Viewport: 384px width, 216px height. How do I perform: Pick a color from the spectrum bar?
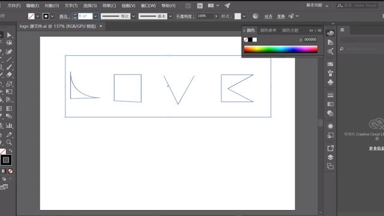coord(281,49)
